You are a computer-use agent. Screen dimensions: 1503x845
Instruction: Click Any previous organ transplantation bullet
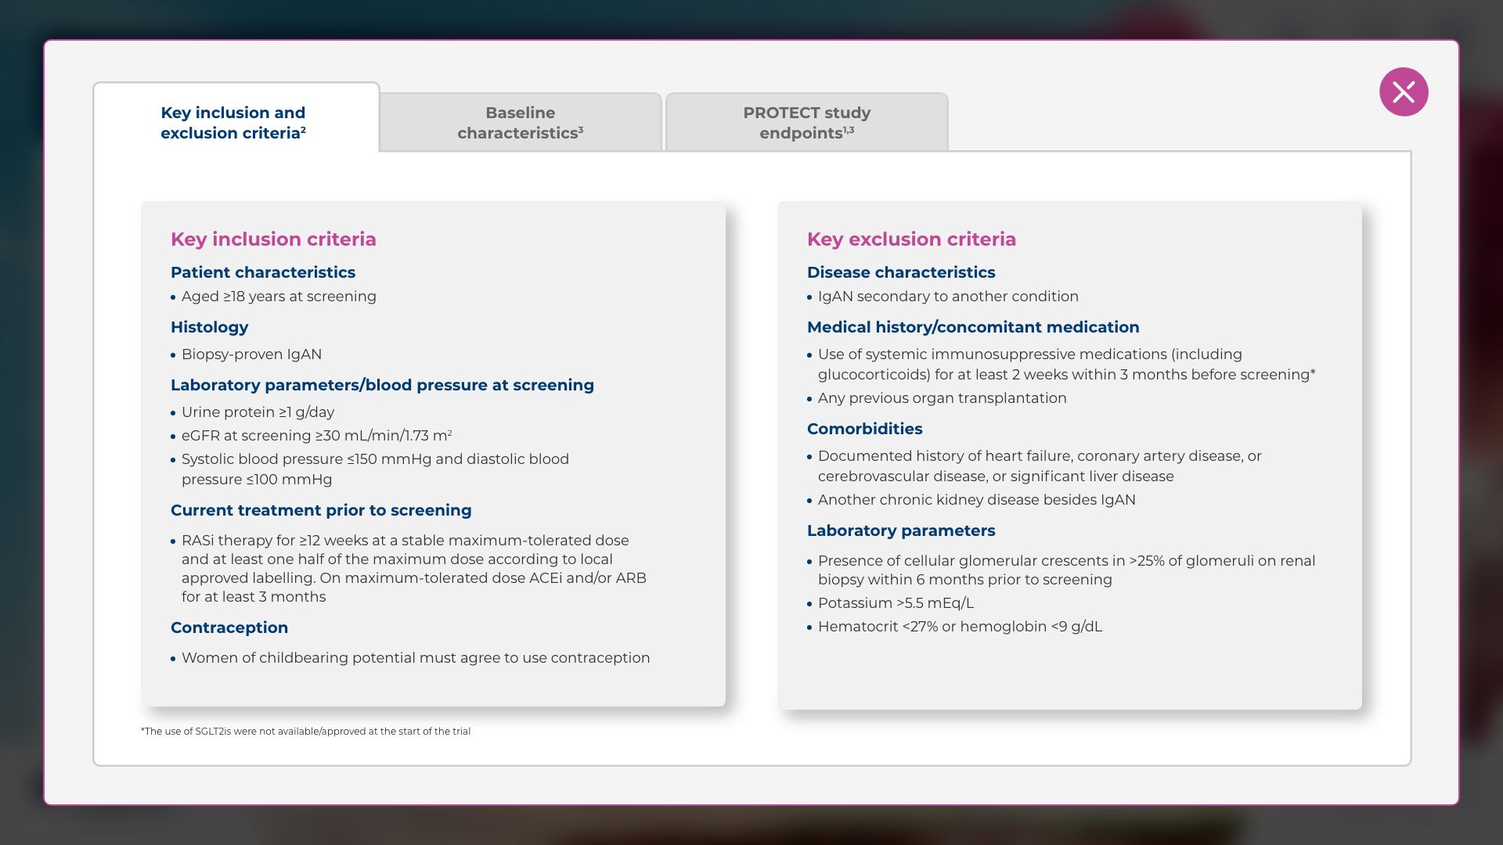942,398
